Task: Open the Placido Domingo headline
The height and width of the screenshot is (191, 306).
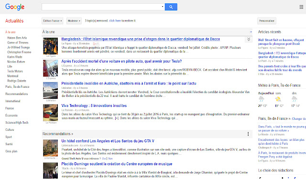Action: (117, 164)
